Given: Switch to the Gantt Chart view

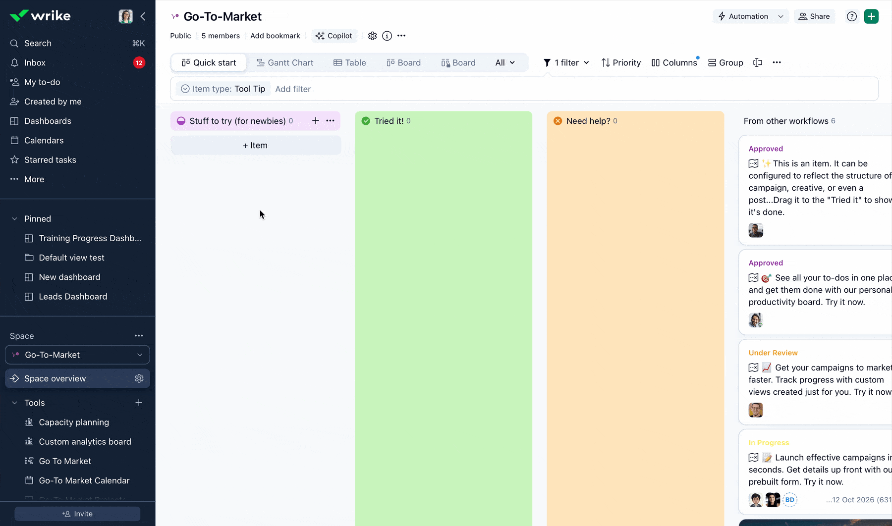Looking at the screenshot, I should click(285, 62).
